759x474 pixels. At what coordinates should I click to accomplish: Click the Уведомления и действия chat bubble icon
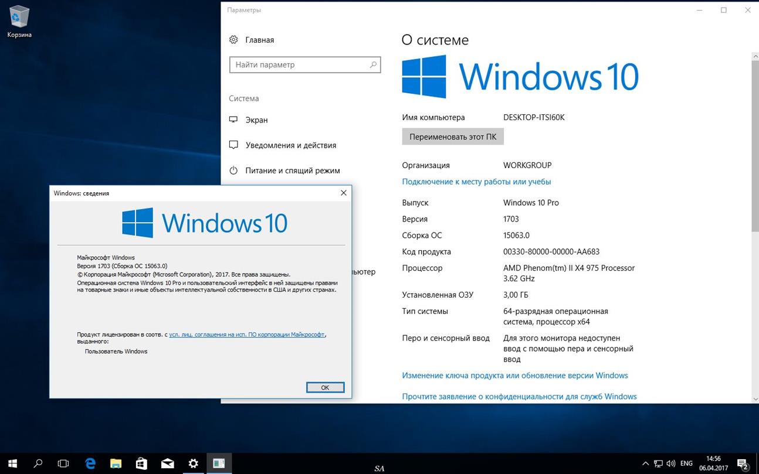point(234,145)
